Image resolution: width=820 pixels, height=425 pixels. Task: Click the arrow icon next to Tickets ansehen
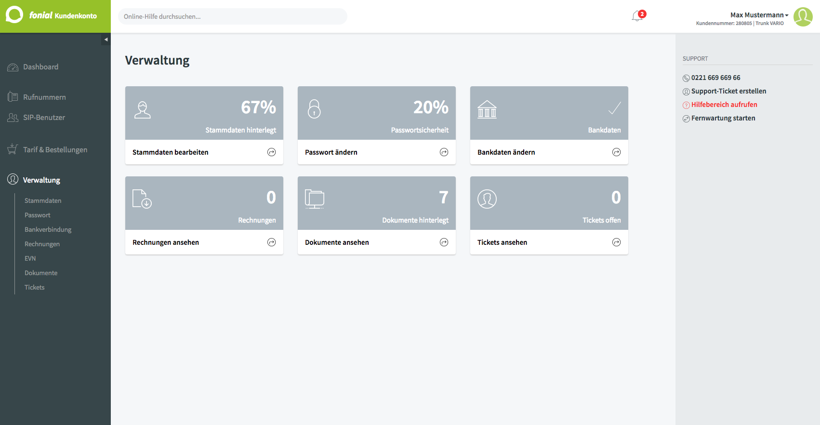pyautogui.click(x=617, y=242)
